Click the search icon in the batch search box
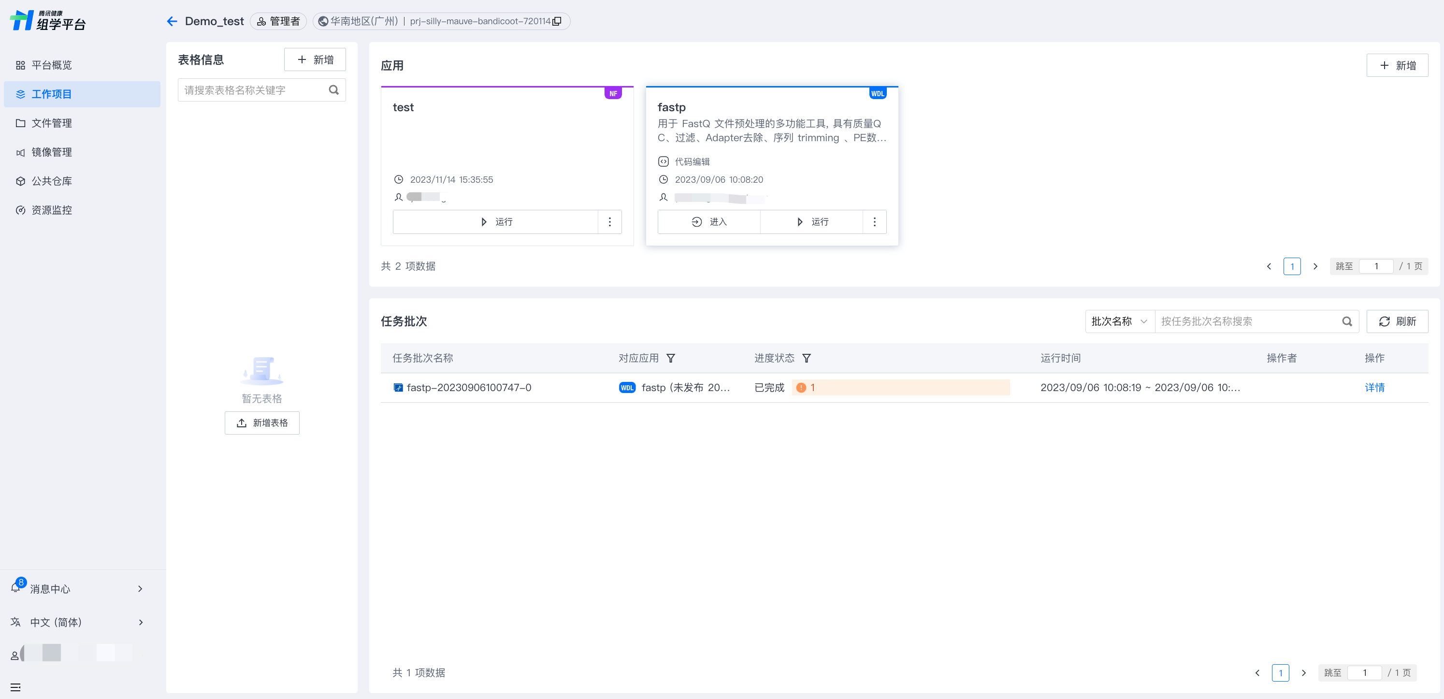 (x=1346, y=321)
